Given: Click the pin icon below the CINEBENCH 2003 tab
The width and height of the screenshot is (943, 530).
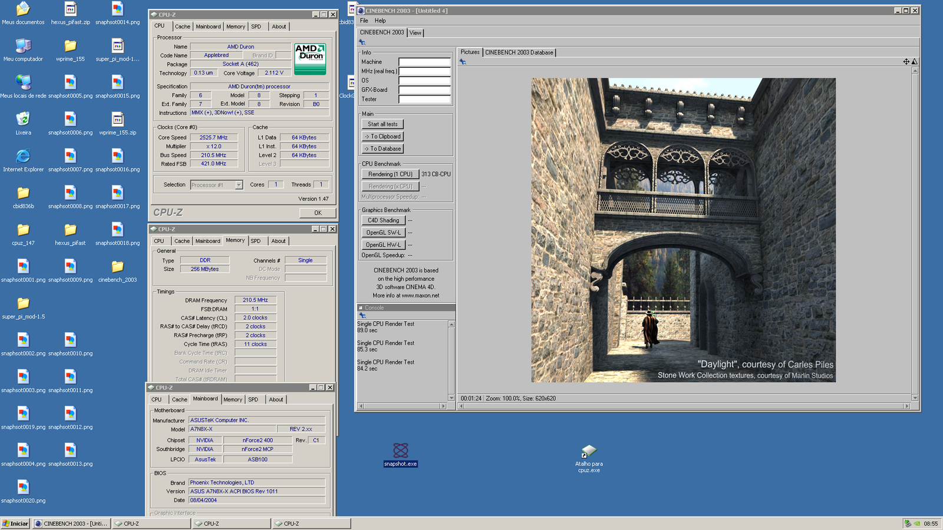Looking at the screenshot, I should coord(361,42).
